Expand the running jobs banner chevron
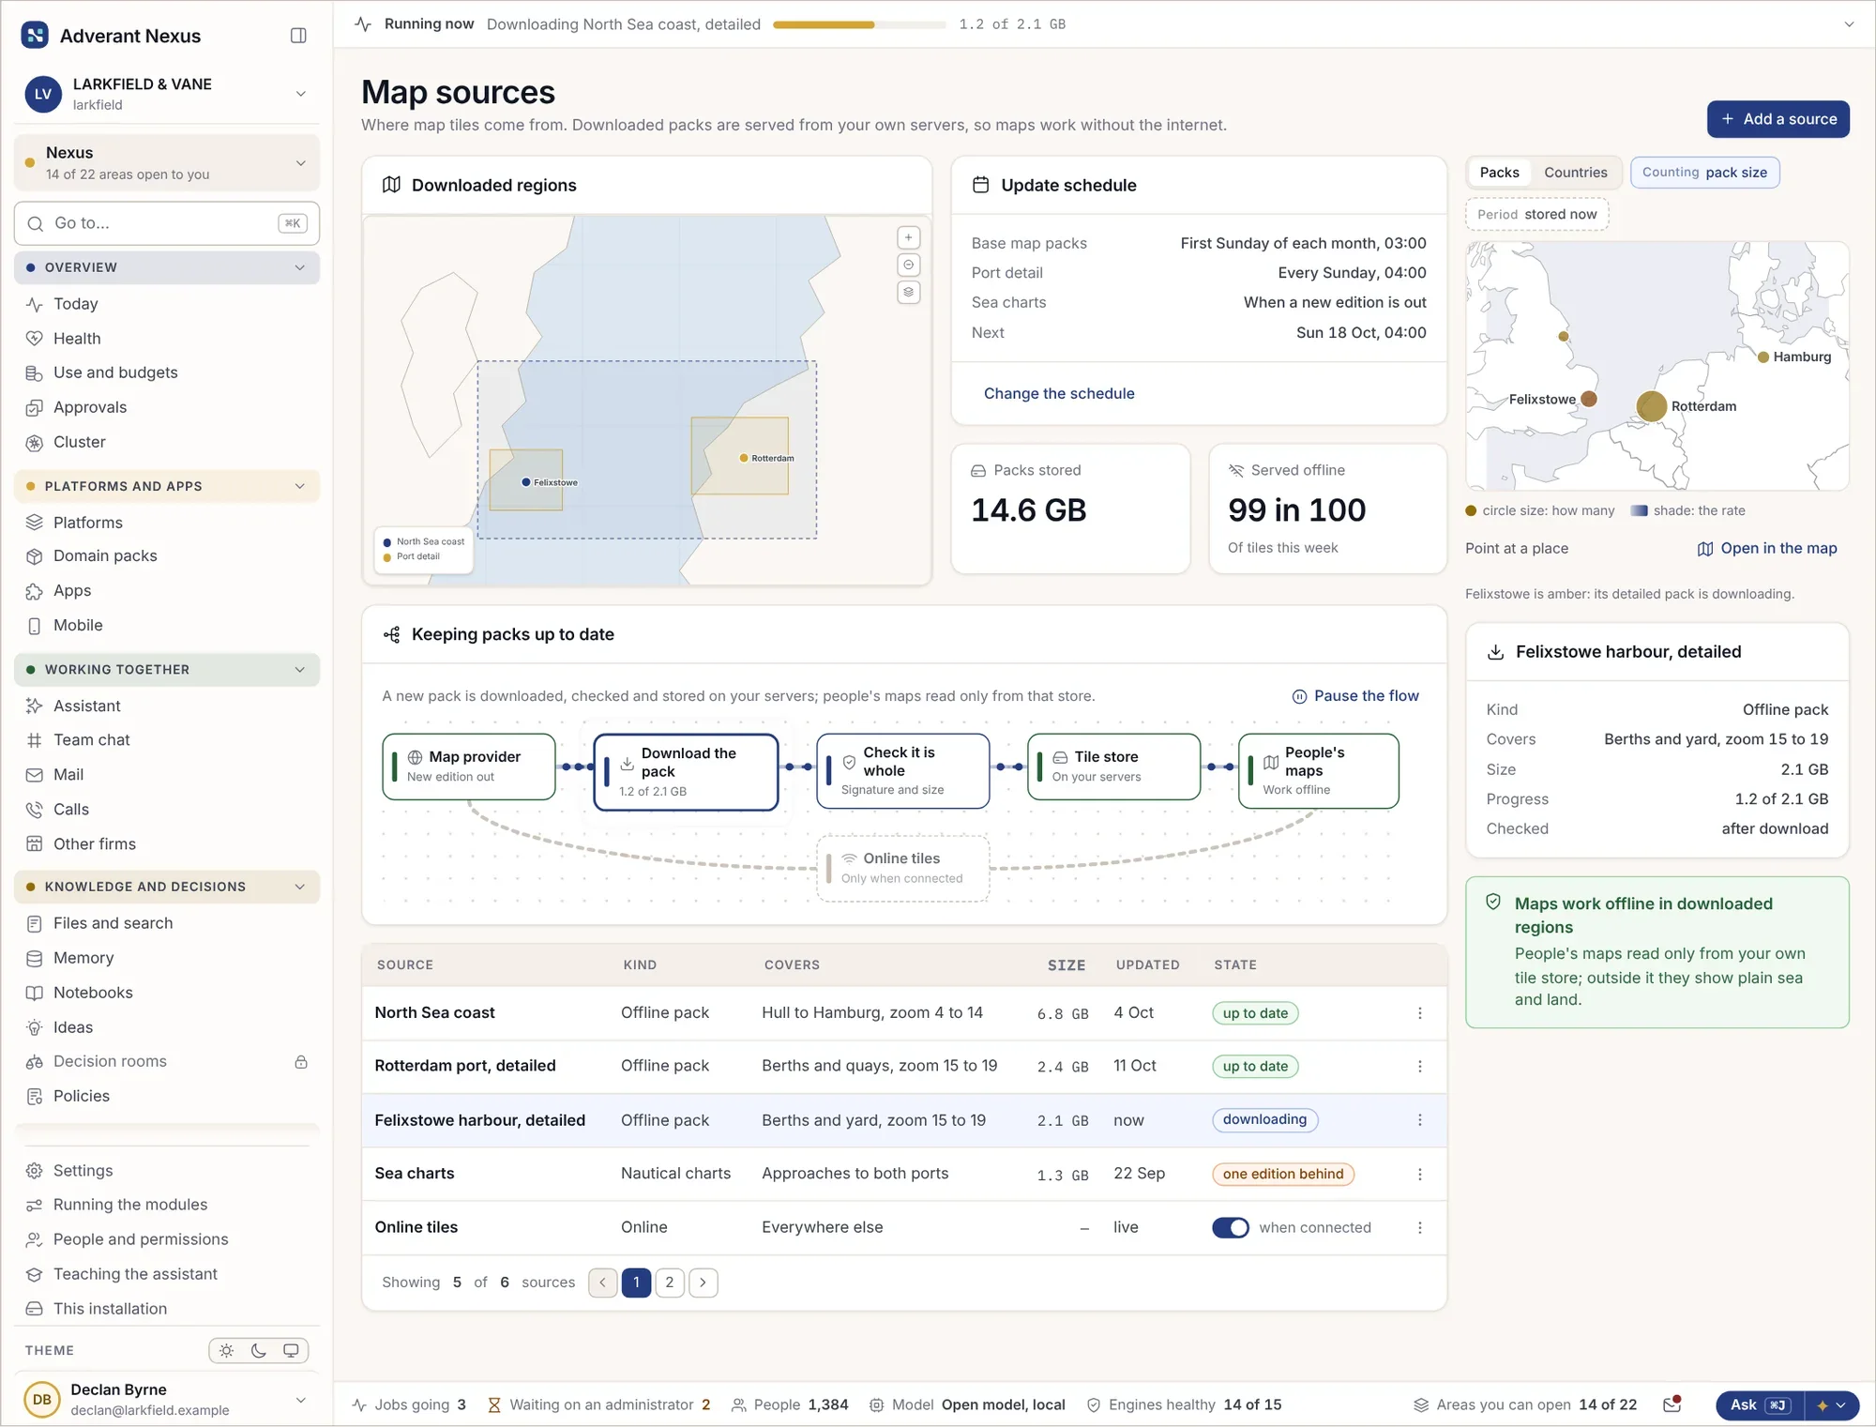The image size is (1876, 1427). coord(1849,24)
